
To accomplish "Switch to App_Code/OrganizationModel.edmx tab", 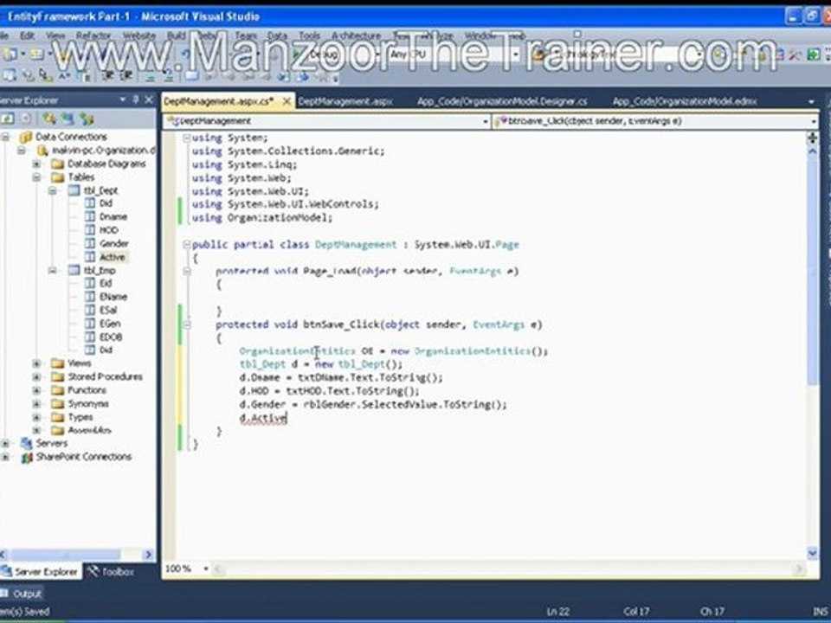I will [x=684, y=101].
